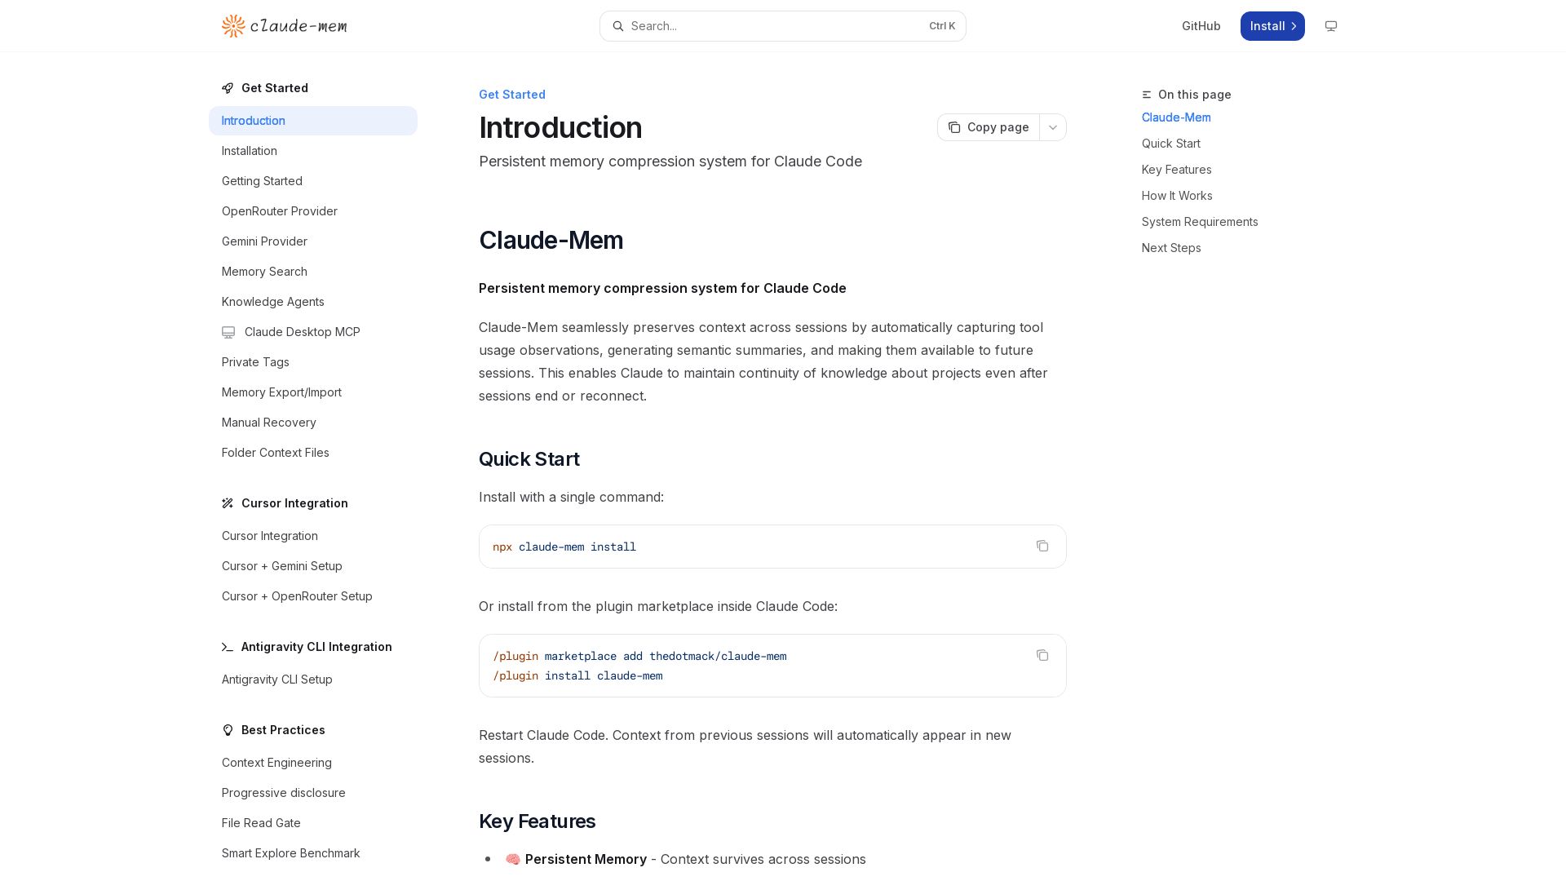Open the Copy page dropdown arrow
This screenshot has height=881, width=1566.
coord(1053,127)
